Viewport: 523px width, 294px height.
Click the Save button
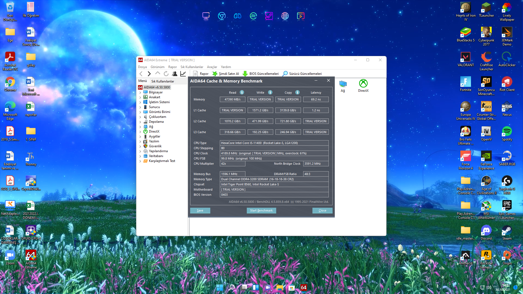click(200, 210)
